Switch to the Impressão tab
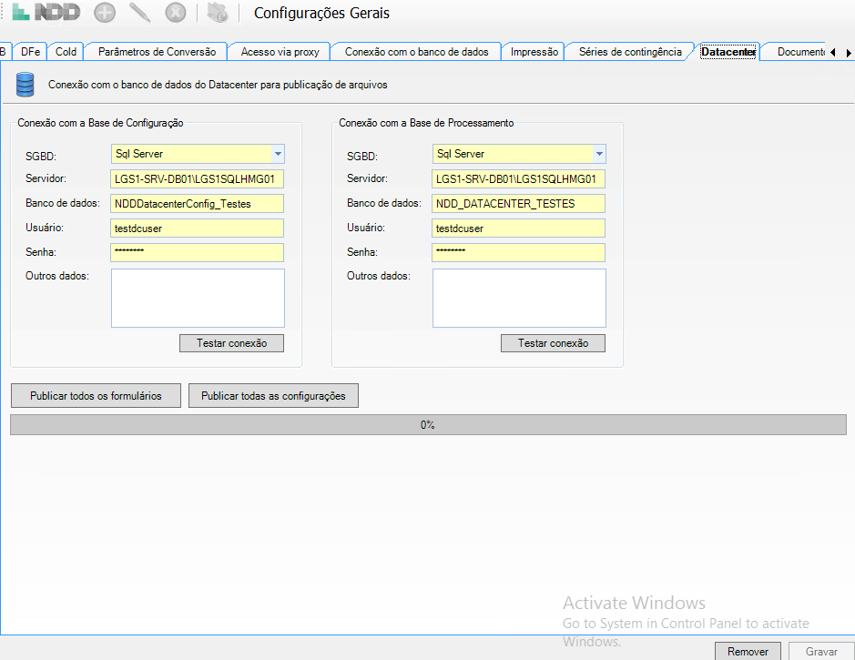The width and height of the screenshot is (855, 660). coord(534,52)
